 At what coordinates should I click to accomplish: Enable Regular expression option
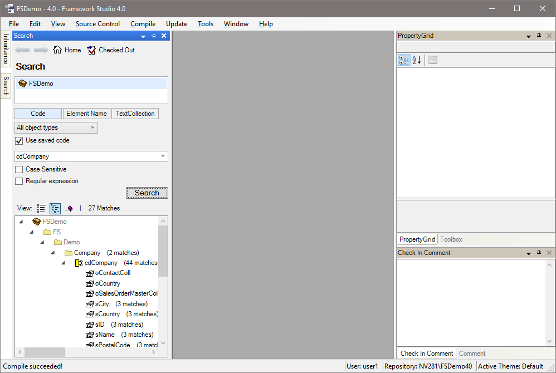pyautogui.click(x=19, y=181)
